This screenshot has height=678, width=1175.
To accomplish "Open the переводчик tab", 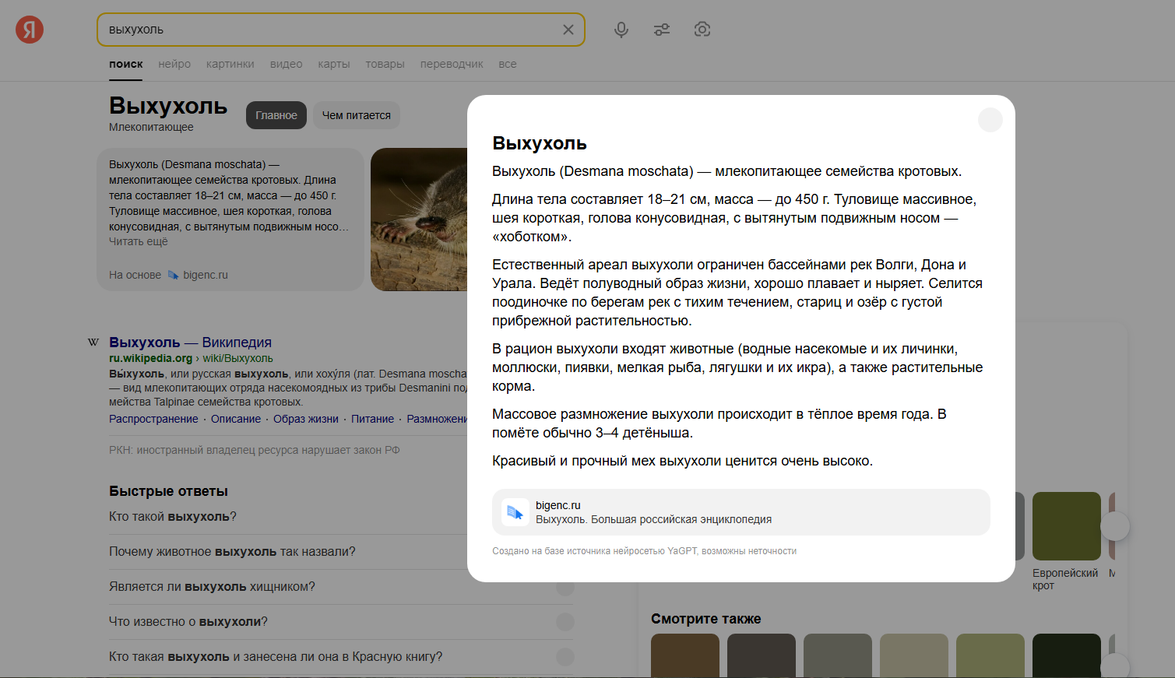I will click(x=452, y=64).
